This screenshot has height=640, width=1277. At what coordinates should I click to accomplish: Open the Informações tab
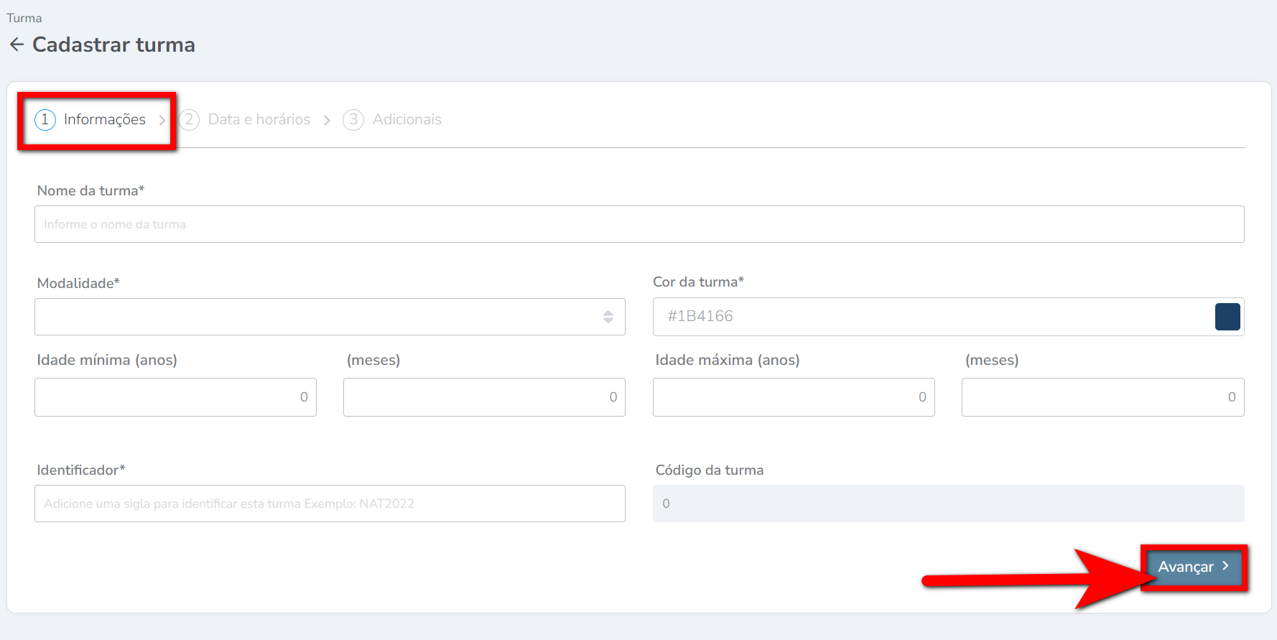coord(104,119)
